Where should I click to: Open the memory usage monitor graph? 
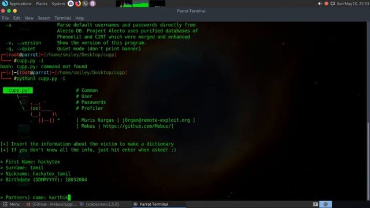(140, 3)
